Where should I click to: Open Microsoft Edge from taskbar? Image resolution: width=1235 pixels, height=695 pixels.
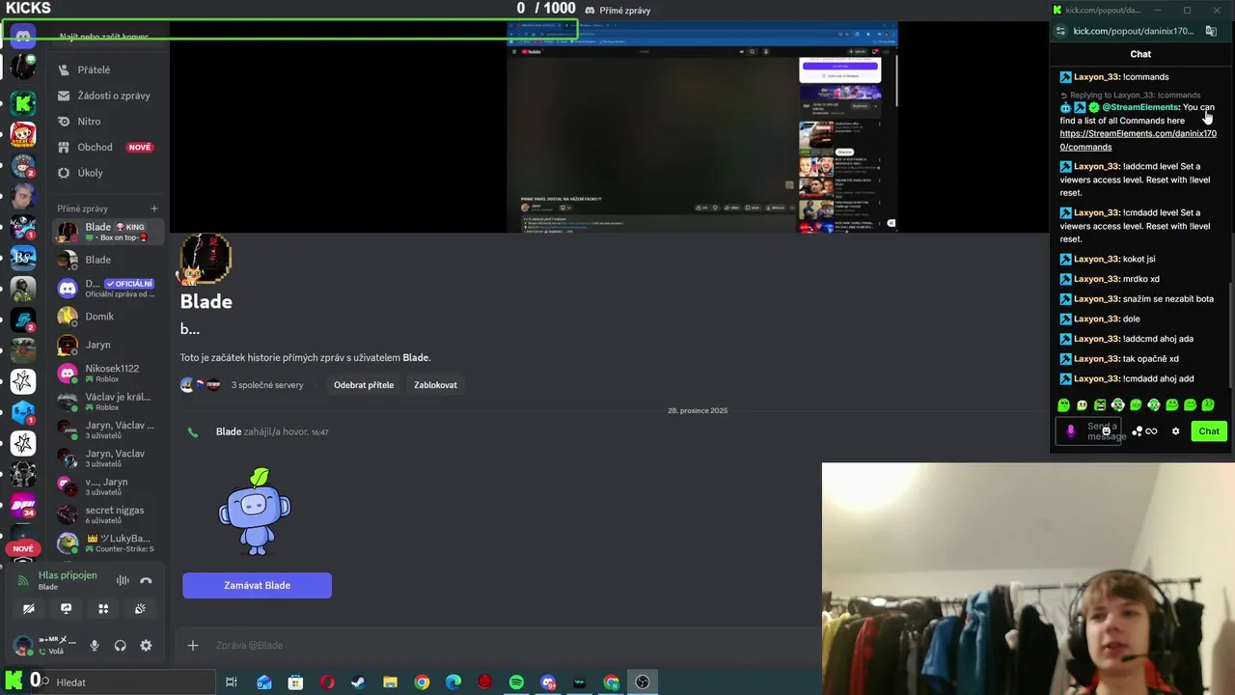click(x=453, y=682)
